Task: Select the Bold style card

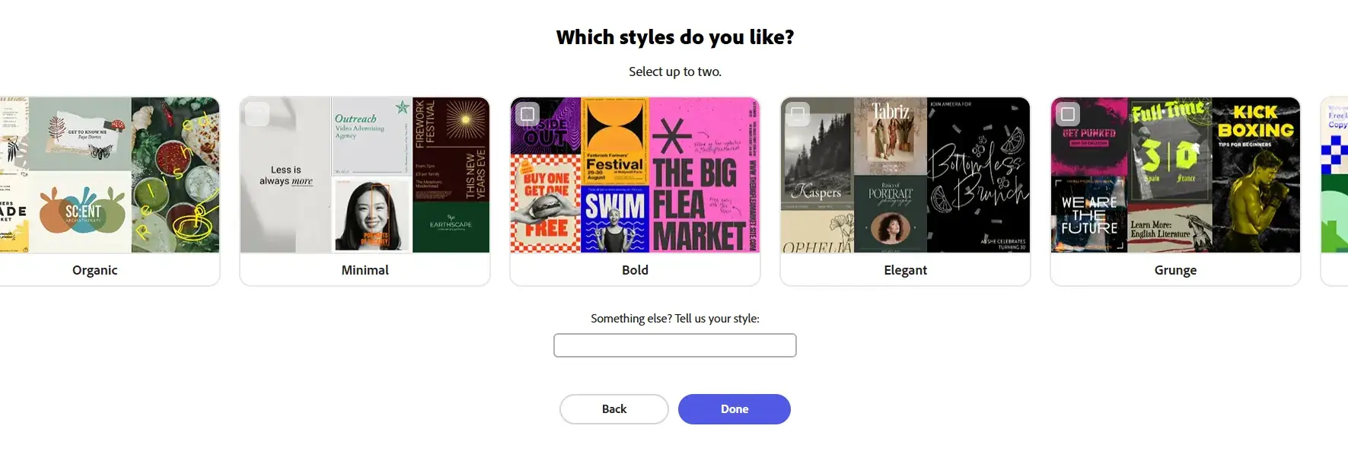Action: coord(635,190)
